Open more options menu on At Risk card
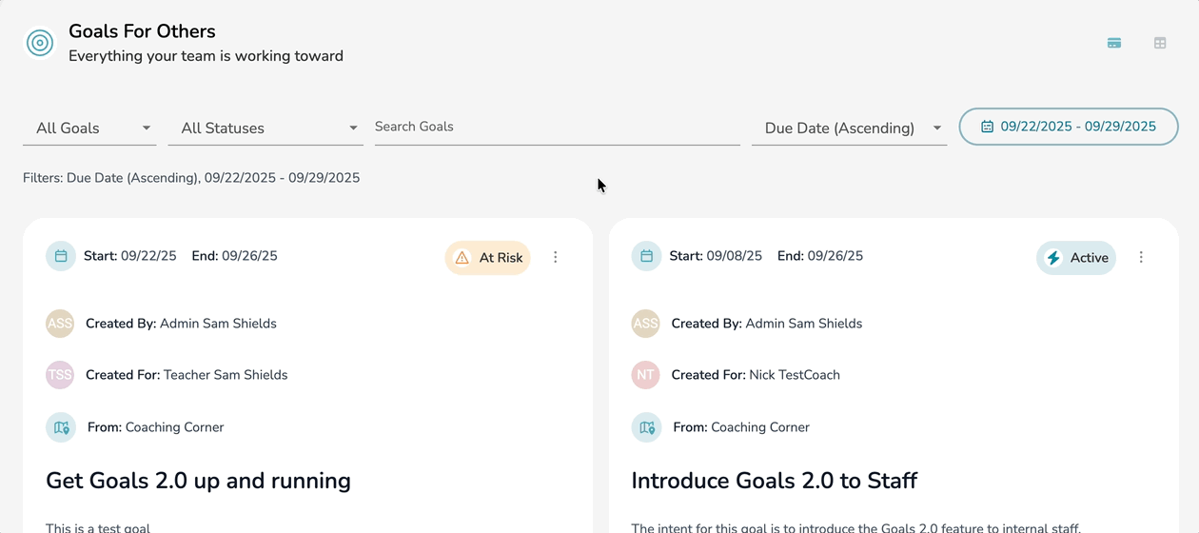Viewport: 1199px width, 533px height. pos(556,257)
